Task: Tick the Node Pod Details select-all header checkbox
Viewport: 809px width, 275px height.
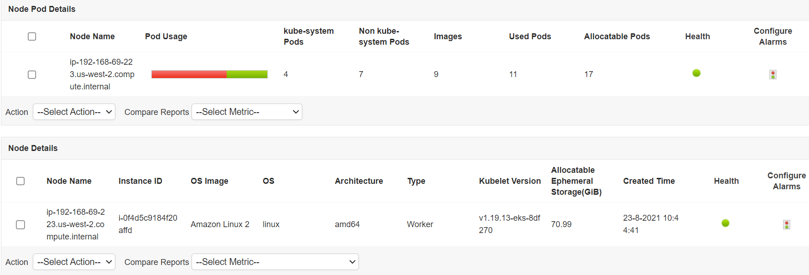Action: point(32,36)
